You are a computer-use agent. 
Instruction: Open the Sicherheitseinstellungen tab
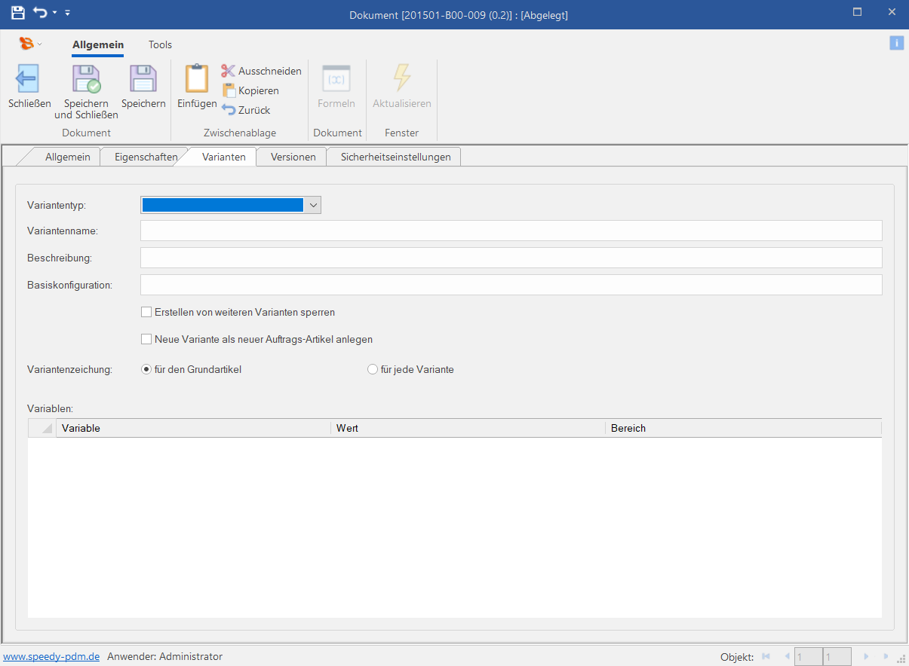[395, 157]
